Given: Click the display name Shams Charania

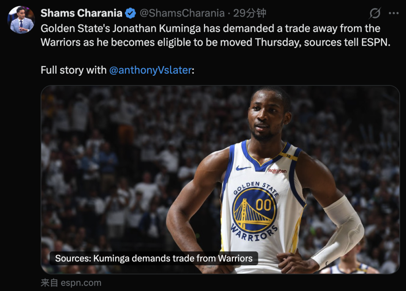Looking at the screenshot, I should pyautogui.click(x=81, y=13).
